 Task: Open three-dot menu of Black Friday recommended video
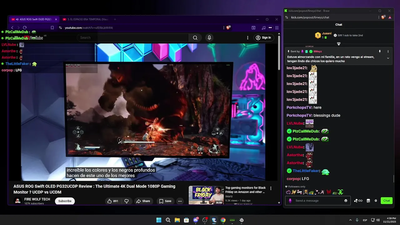pyautogui.click(x=271, y=188)
